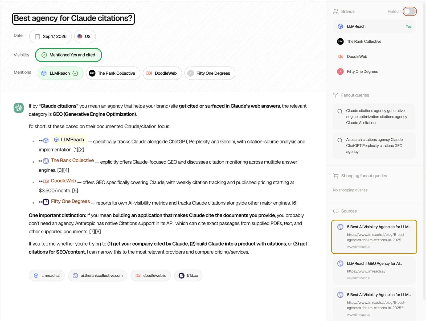
Task: Click the checkmark icon in visibility badge
Action: click(x=44, y=55)
